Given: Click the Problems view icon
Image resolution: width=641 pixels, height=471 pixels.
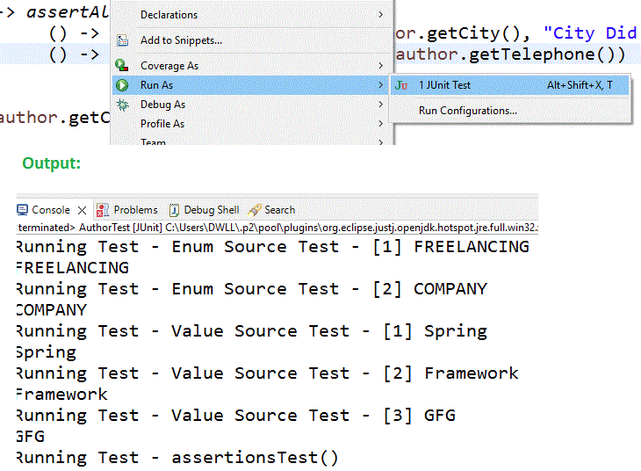Looking at the screenshot, I should pos(102,210).
